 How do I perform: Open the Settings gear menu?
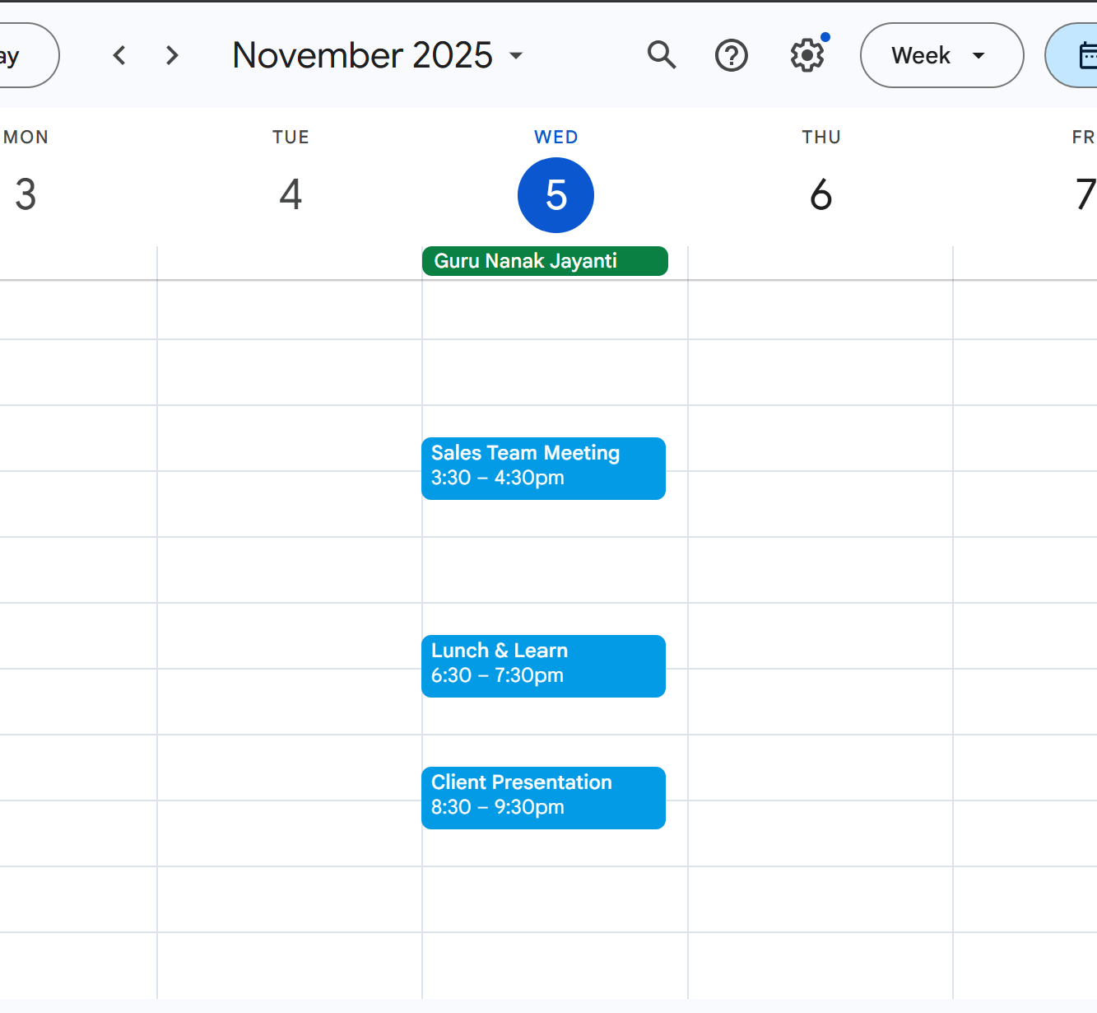coord(806,56)
